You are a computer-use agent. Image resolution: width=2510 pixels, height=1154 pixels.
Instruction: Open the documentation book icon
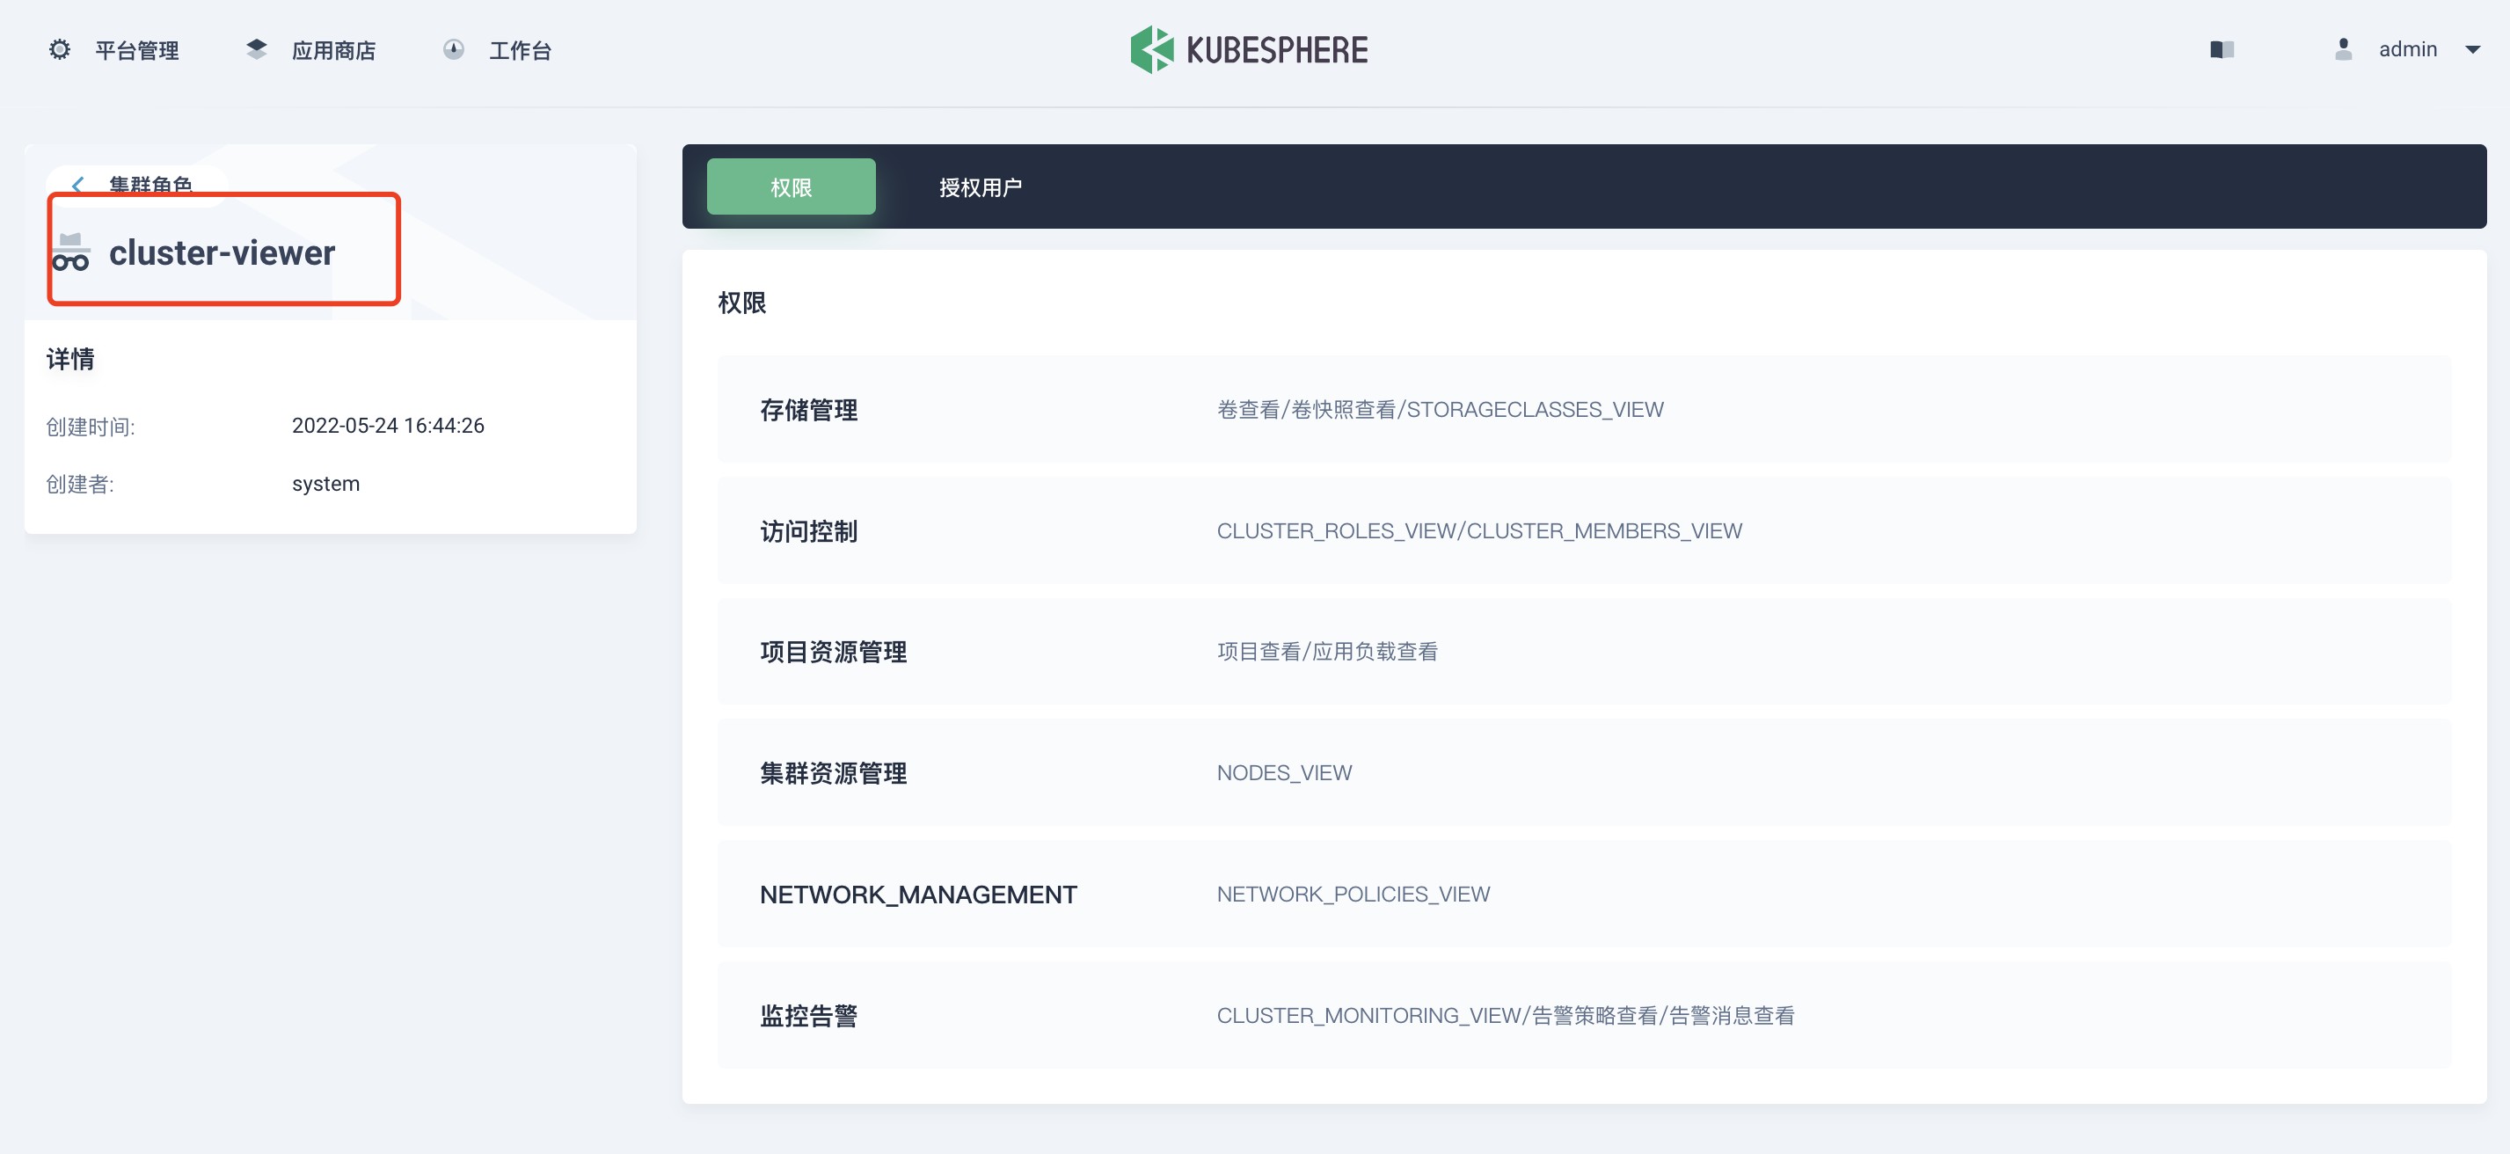[x=2222, y=50]
